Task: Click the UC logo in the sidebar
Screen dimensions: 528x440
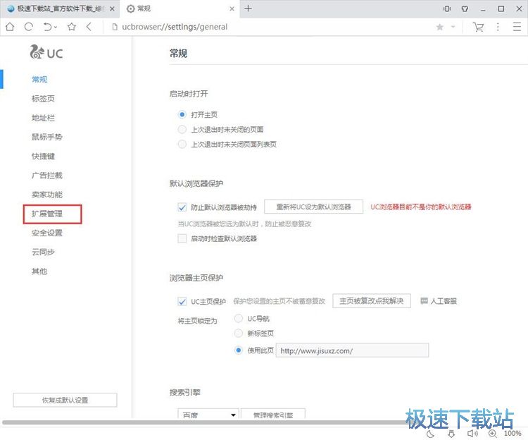Action: (46, 53)
